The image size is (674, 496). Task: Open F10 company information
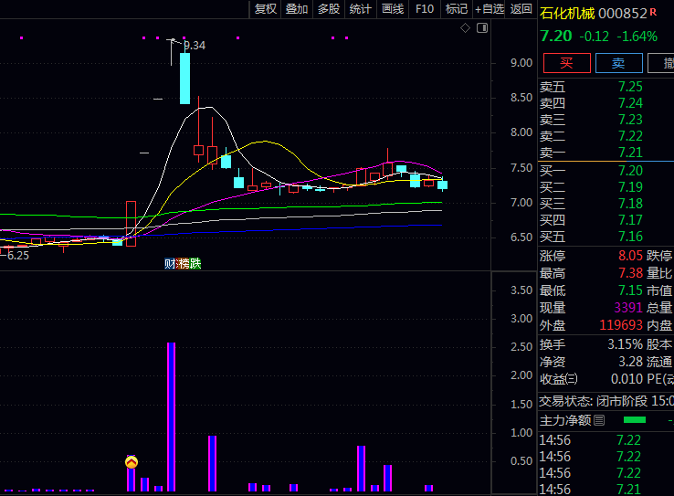pyautogui.click(x=425, y=9)
